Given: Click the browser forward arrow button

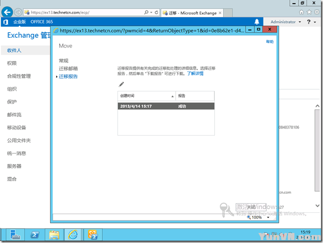Looking at the screenshot, I should click(18, 13).
